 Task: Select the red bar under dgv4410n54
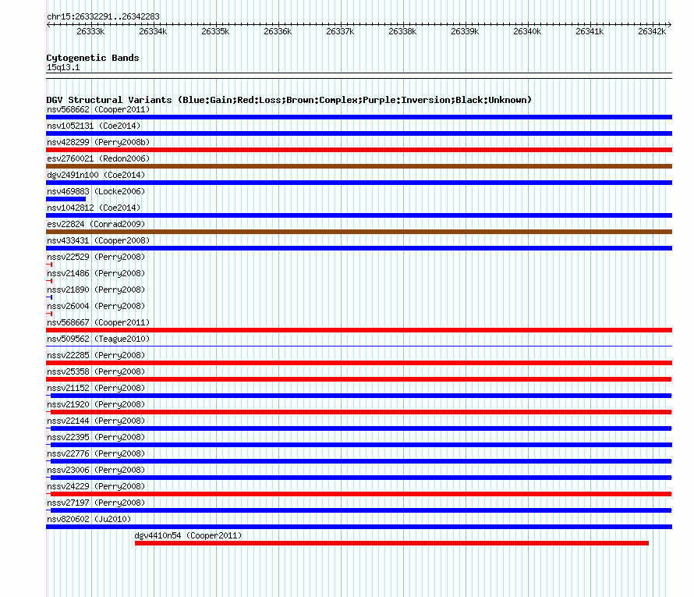coord(391,543)
